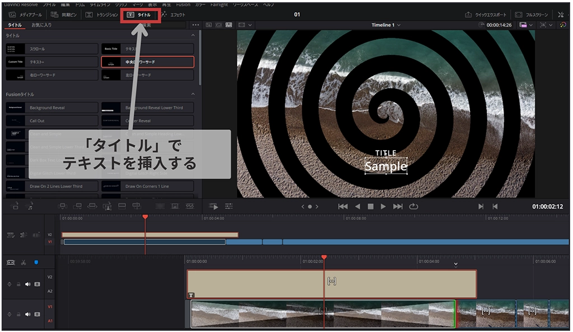Click the トランジション button in the toolbar
This screenshot has width=573, height=332.
pyautogui.click(x=101, y=15)
